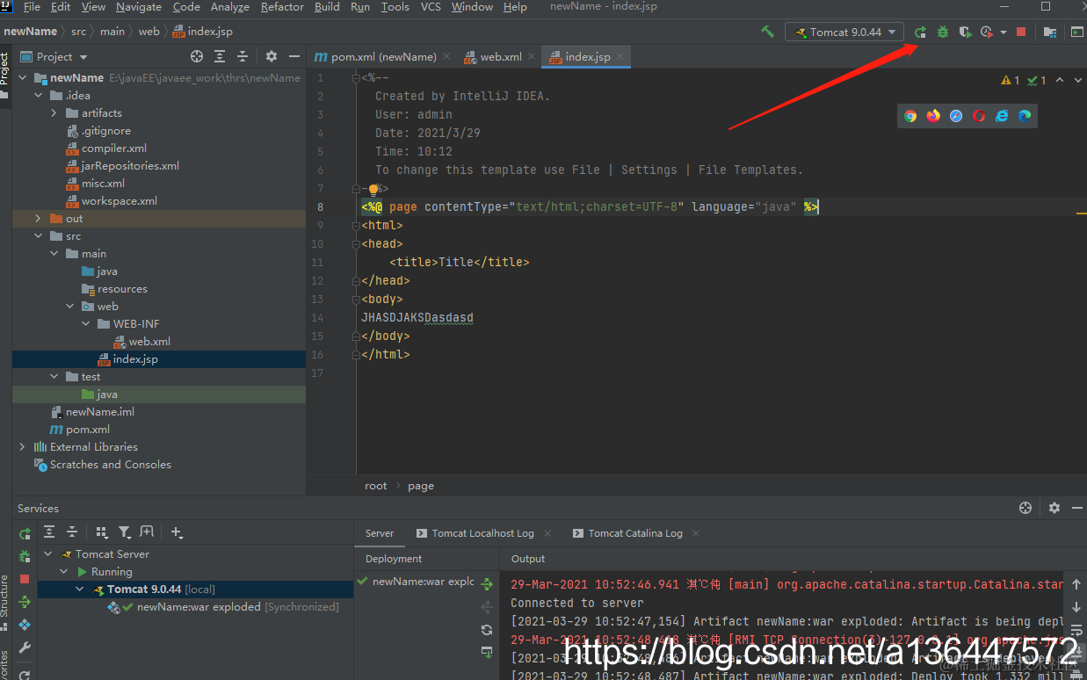Open the Services filter options
Screen dimensions: 1087x680
(124, 532)
